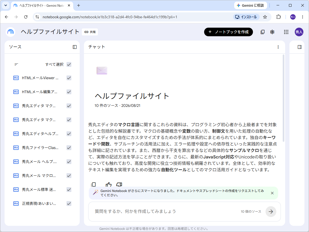The width and height of the screenshot is (309, 232).
Task: Click the 10 個のソース indicator
Action: click(251, 212)
